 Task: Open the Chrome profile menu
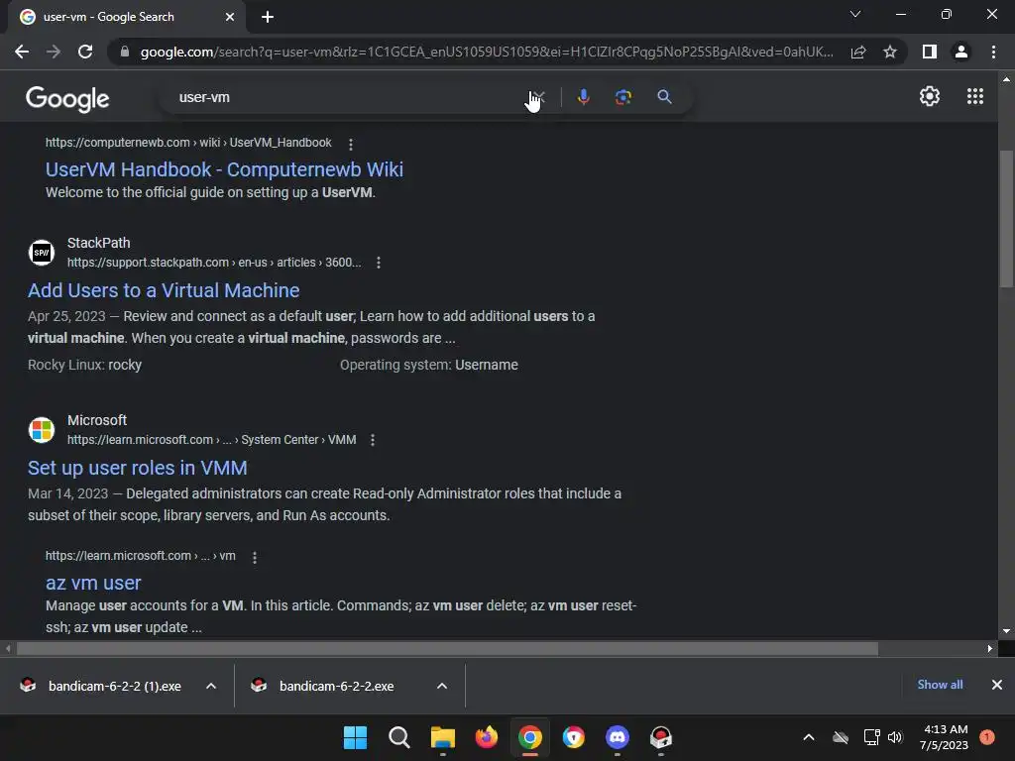(961, 52)
